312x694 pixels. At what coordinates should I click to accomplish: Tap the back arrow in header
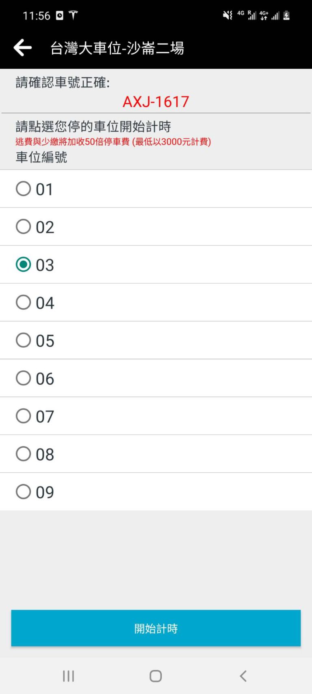click(22, 48)
